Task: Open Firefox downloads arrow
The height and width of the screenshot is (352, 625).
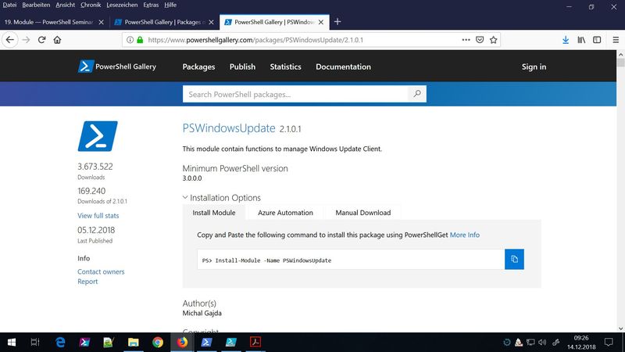Action: click(x=566, y=40)
